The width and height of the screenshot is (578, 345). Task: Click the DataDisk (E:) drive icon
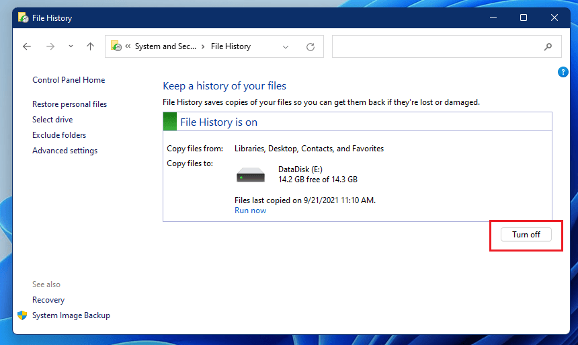(x=251, y=175)
